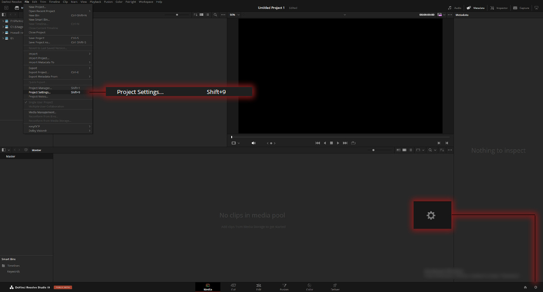
Task: Select Timelines under Smart Bins
Action: point(14,266)
